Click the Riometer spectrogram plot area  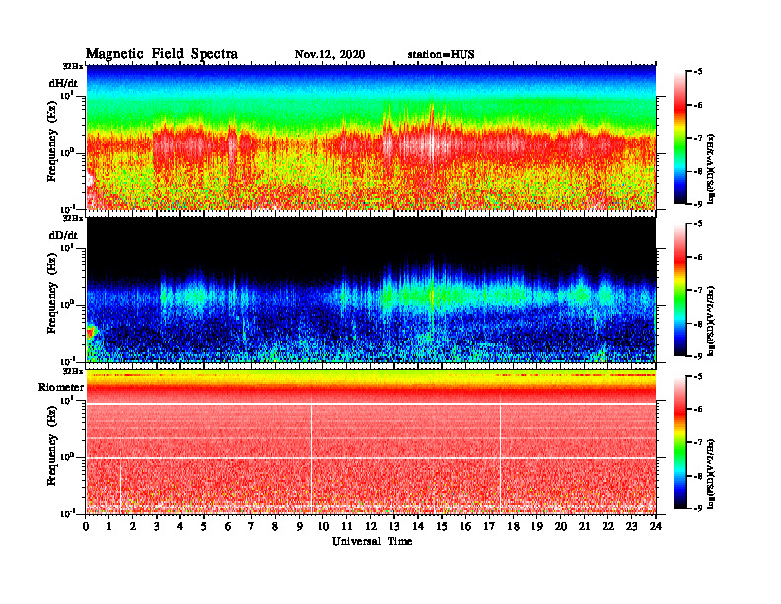371,442
